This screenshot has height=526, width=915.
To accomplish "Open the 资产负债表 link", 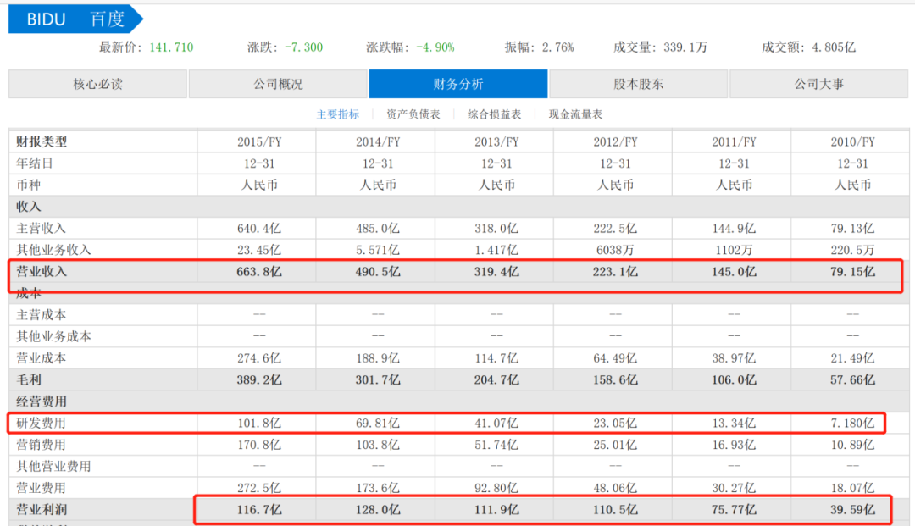I will [x=413, y=114].
